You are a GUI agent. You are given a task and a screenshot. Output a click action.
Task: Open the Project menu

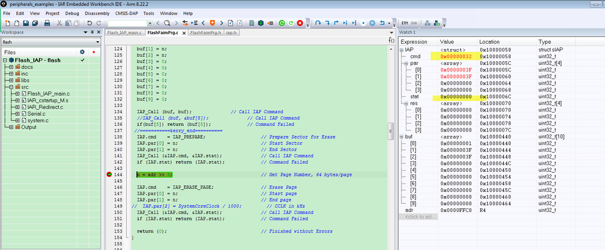[53, 13]
